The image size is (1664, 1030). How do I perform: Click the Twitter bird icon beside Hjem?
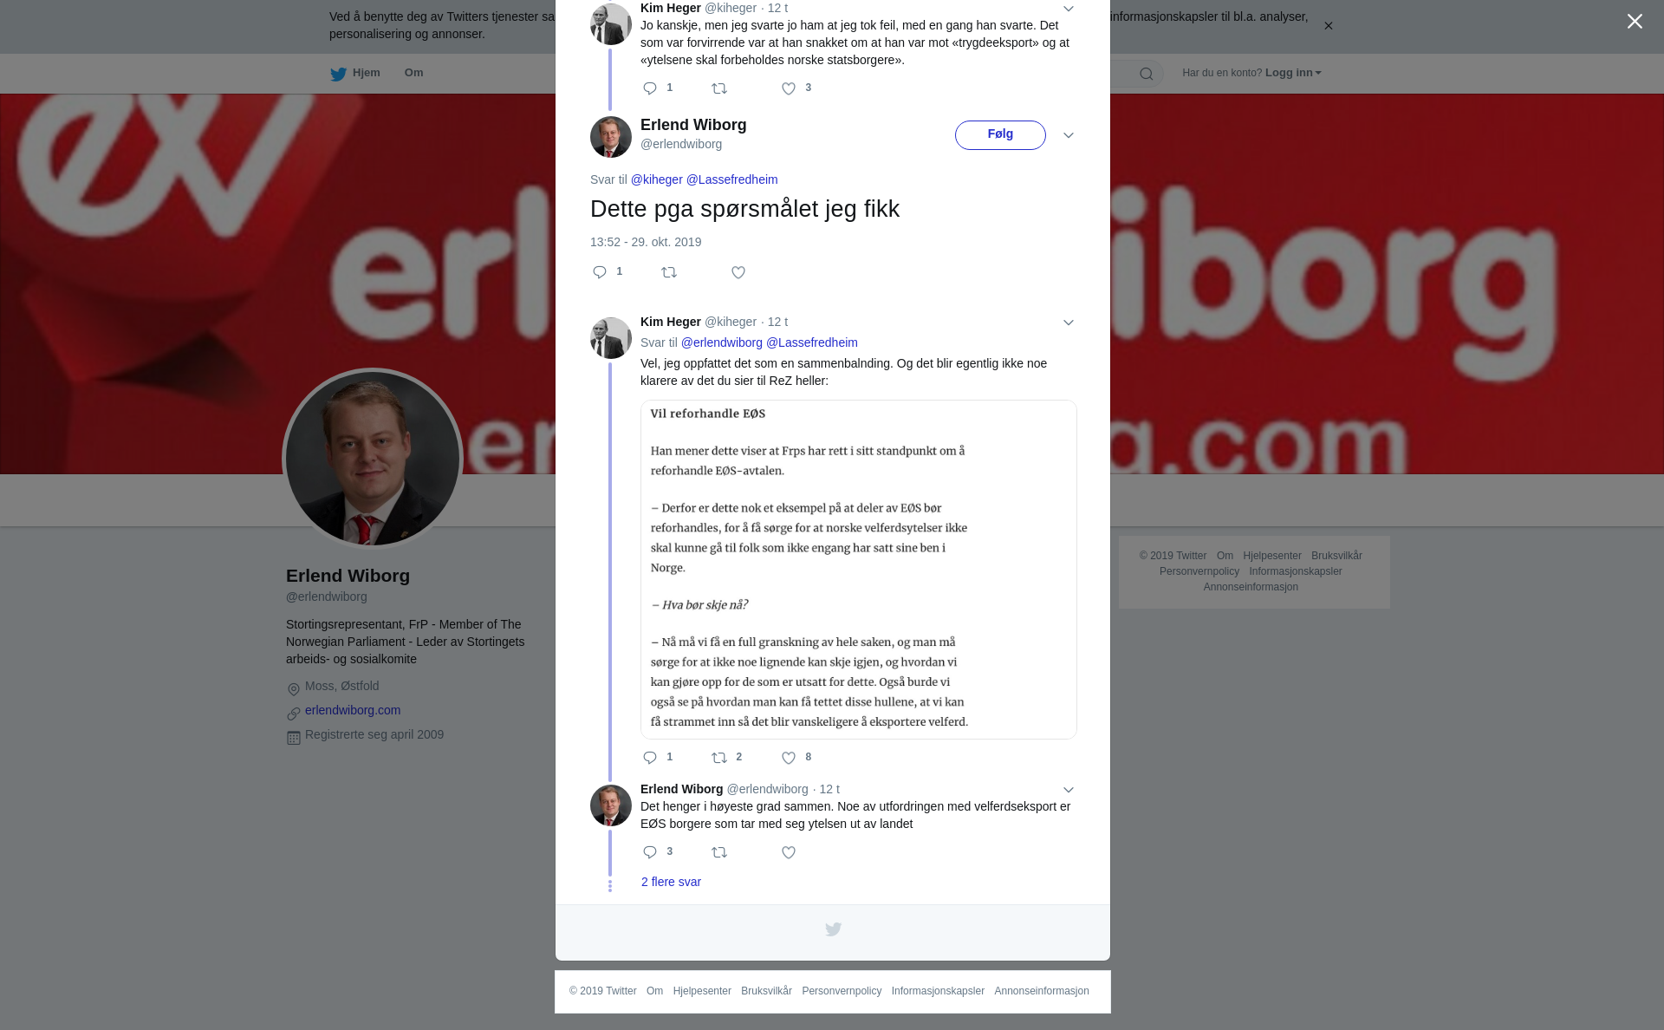tap(338, 75)
